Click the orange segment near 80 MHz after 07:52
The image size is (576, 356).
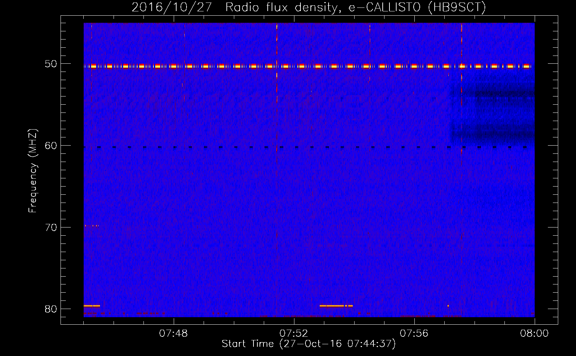pos(336,306)
